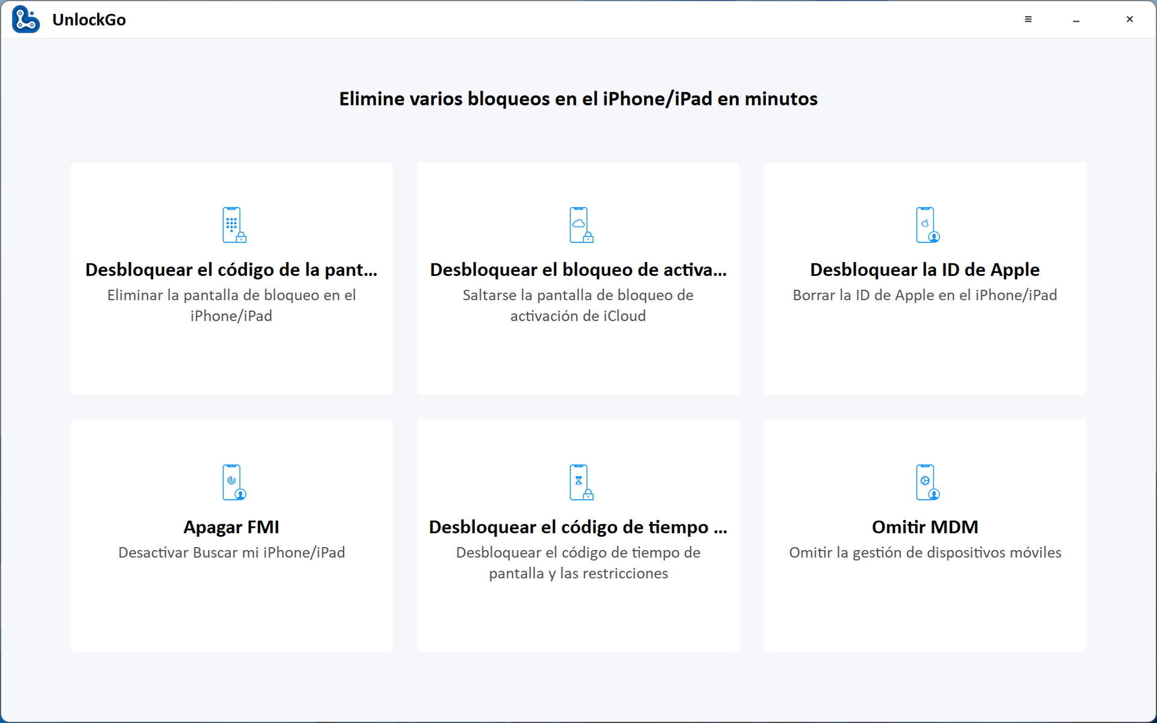1157x723 pixels.
Task: Click the Apple ID phone icon
Action: click(x=927, y=225)
